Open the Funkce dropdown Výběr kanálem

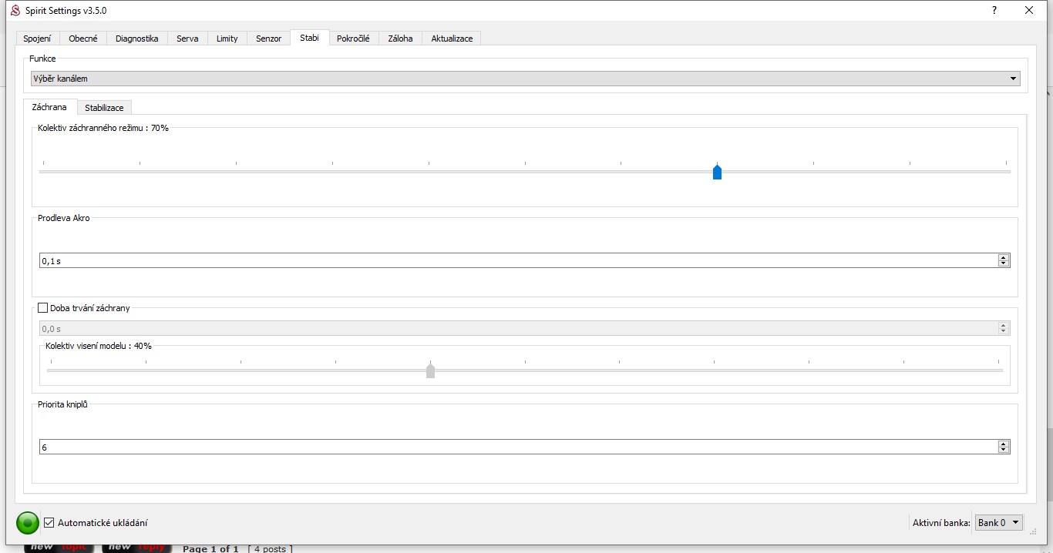coord(525,79)
